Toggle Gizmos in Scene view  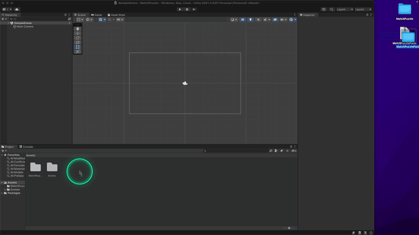[x=291, y=19]
